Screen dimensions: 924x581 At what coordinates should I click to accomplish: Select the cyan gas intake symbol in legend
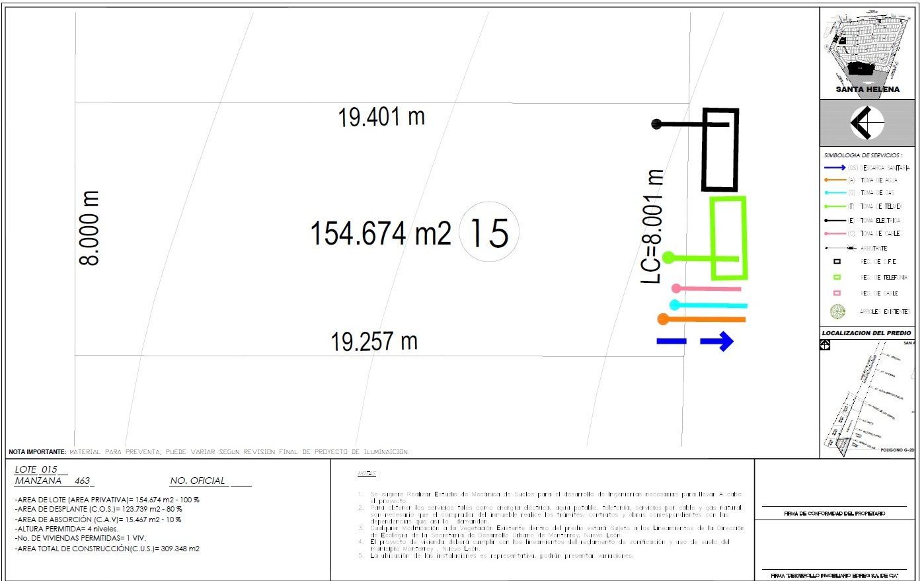(x=835, y=193)
